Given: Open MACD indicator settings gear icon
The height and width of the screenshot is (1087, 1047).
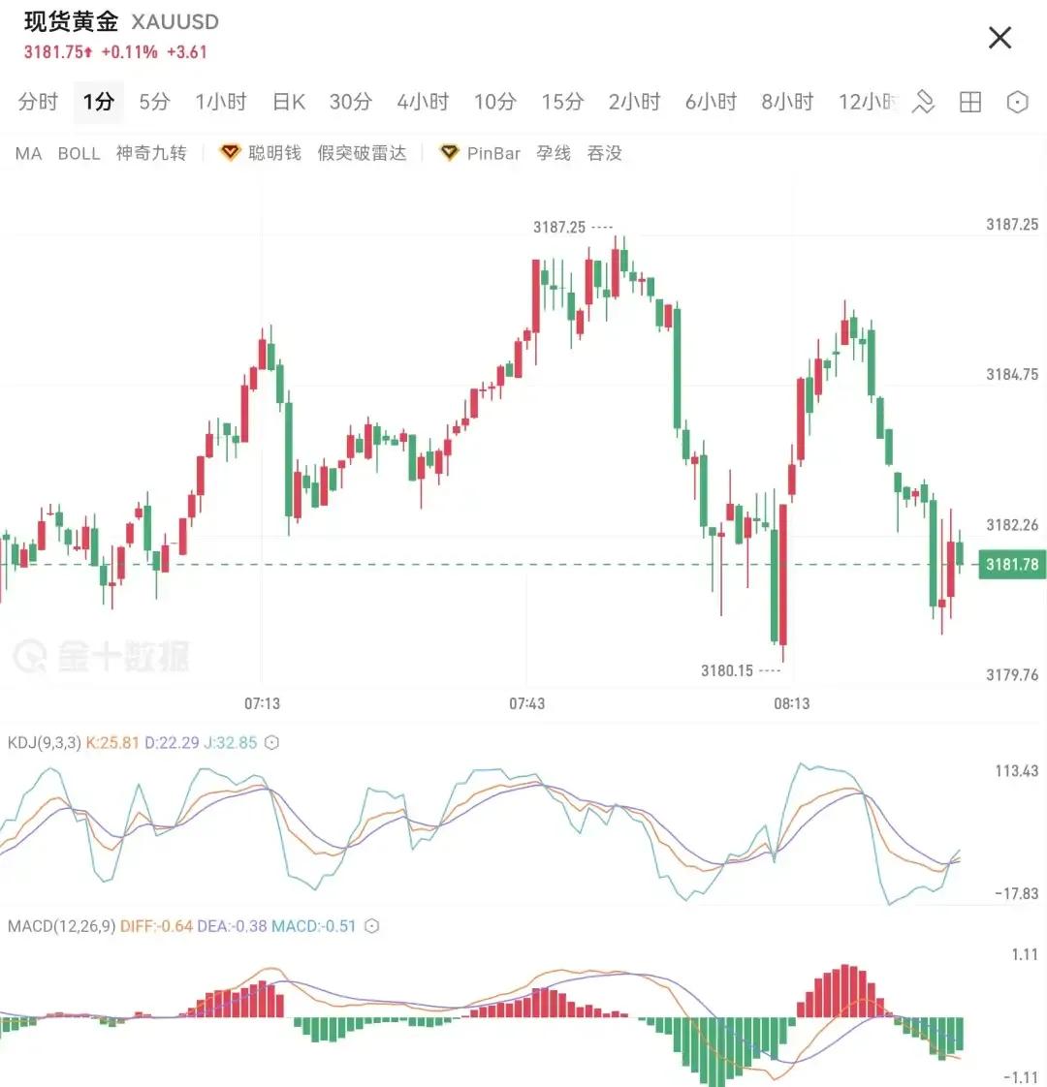Looking at the screenshot, I should coord(369,926).
